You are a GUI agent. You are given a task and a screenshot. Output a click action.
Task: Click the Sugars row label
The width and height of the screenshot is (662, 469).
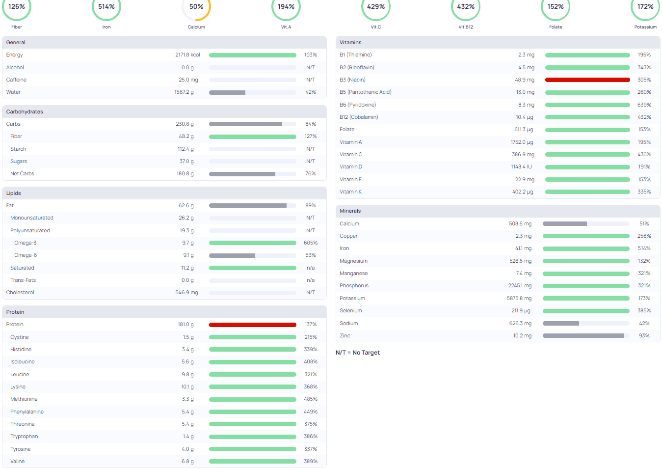[19, 162]
